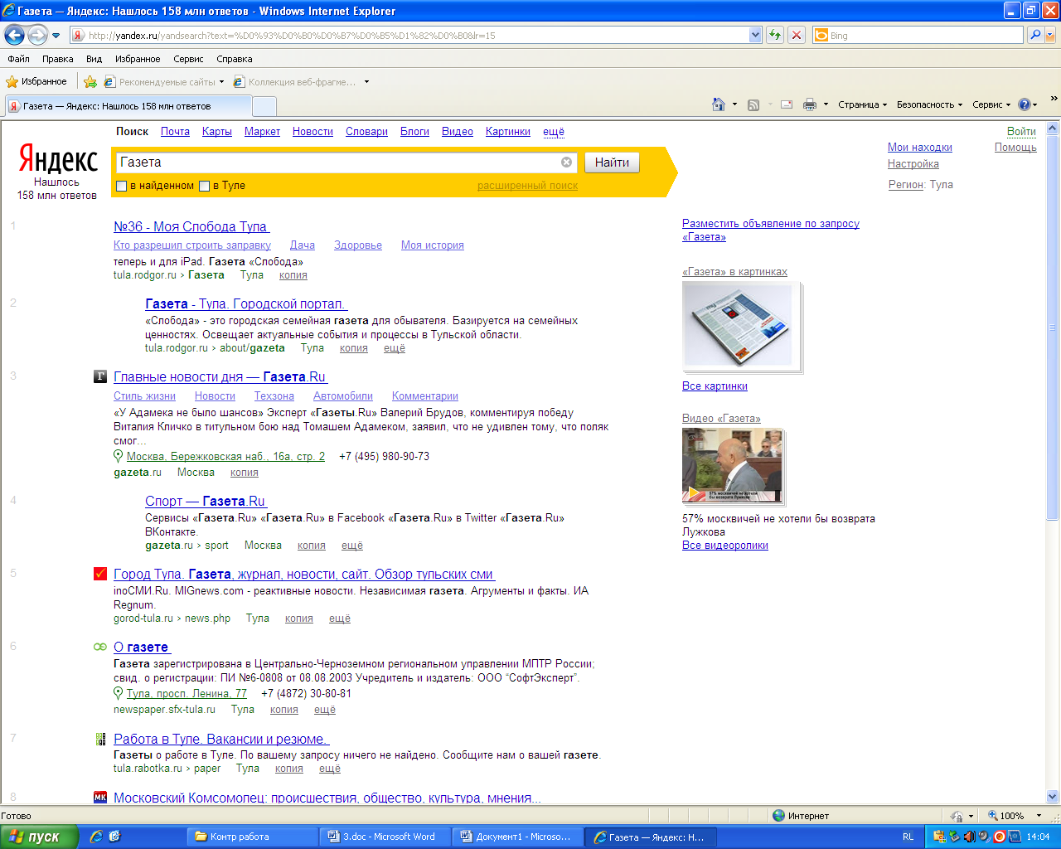Open the Карты link
Viewport: 1061px width, 849px height.
pos(217,132)
